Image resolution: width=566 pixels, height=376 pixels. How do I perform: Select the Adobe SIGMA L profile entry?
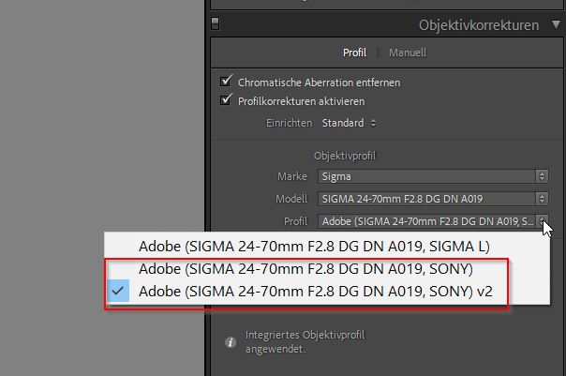click(314, 247)
